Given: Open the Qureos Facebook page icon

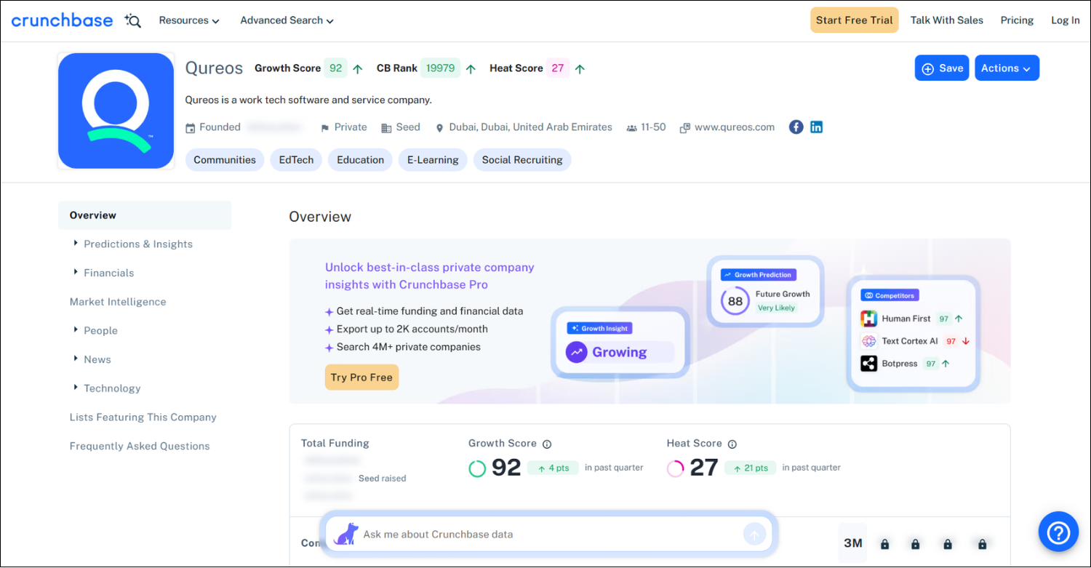Looking at the screenshot, I should [x=796, y=127].
